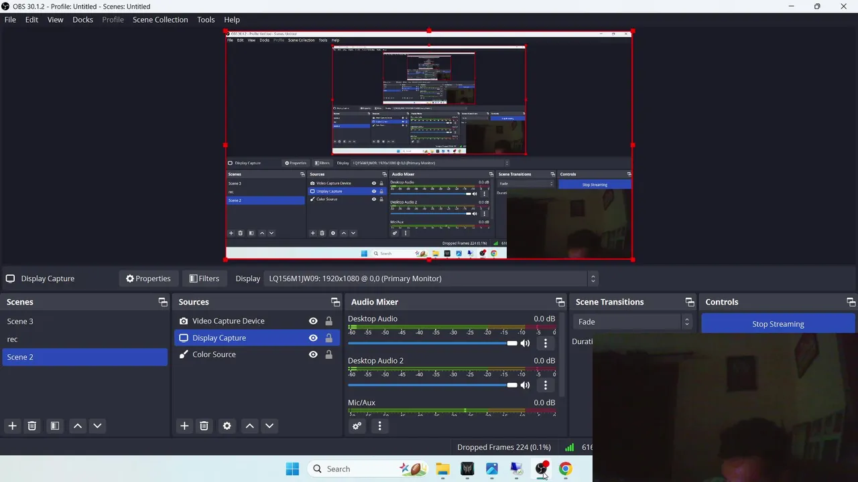This screenshot has height=482, width=858.
Task: Move source down in Sources dock
Action: [269, 426]
